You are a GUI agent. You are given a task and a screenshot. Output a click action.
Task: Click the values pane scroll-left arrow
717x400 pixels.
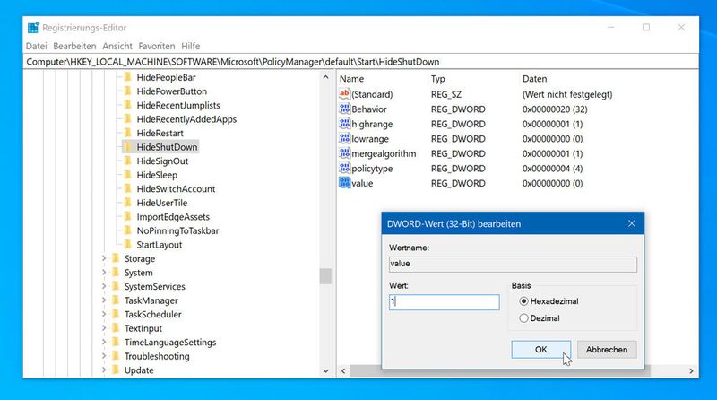tap(343, 370)
